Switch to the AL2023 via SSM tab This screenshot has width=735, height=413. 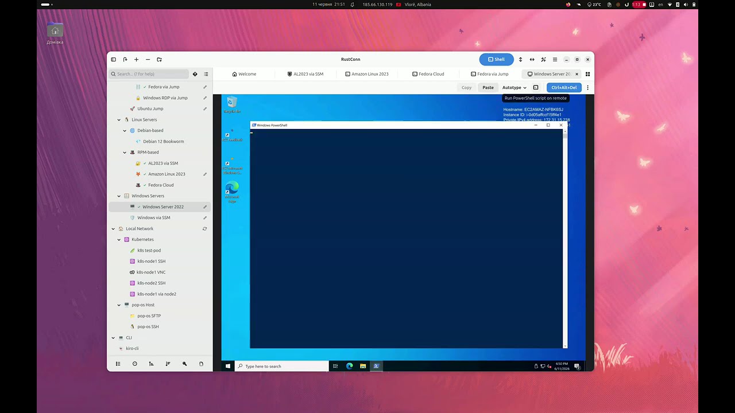pyautogui.click(x=305, y=74)
